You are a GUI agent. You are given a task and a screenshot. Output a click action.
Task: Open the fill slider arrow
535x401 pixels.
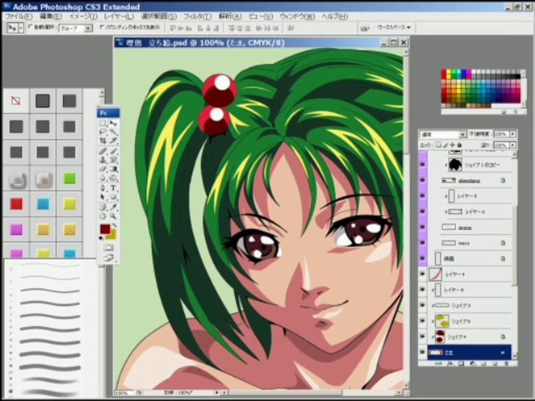[x=513, y=145]
